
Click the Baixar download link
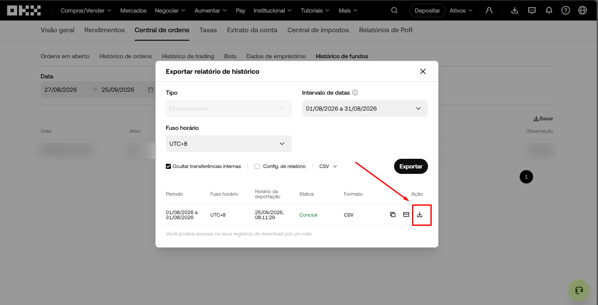(543, 119)
